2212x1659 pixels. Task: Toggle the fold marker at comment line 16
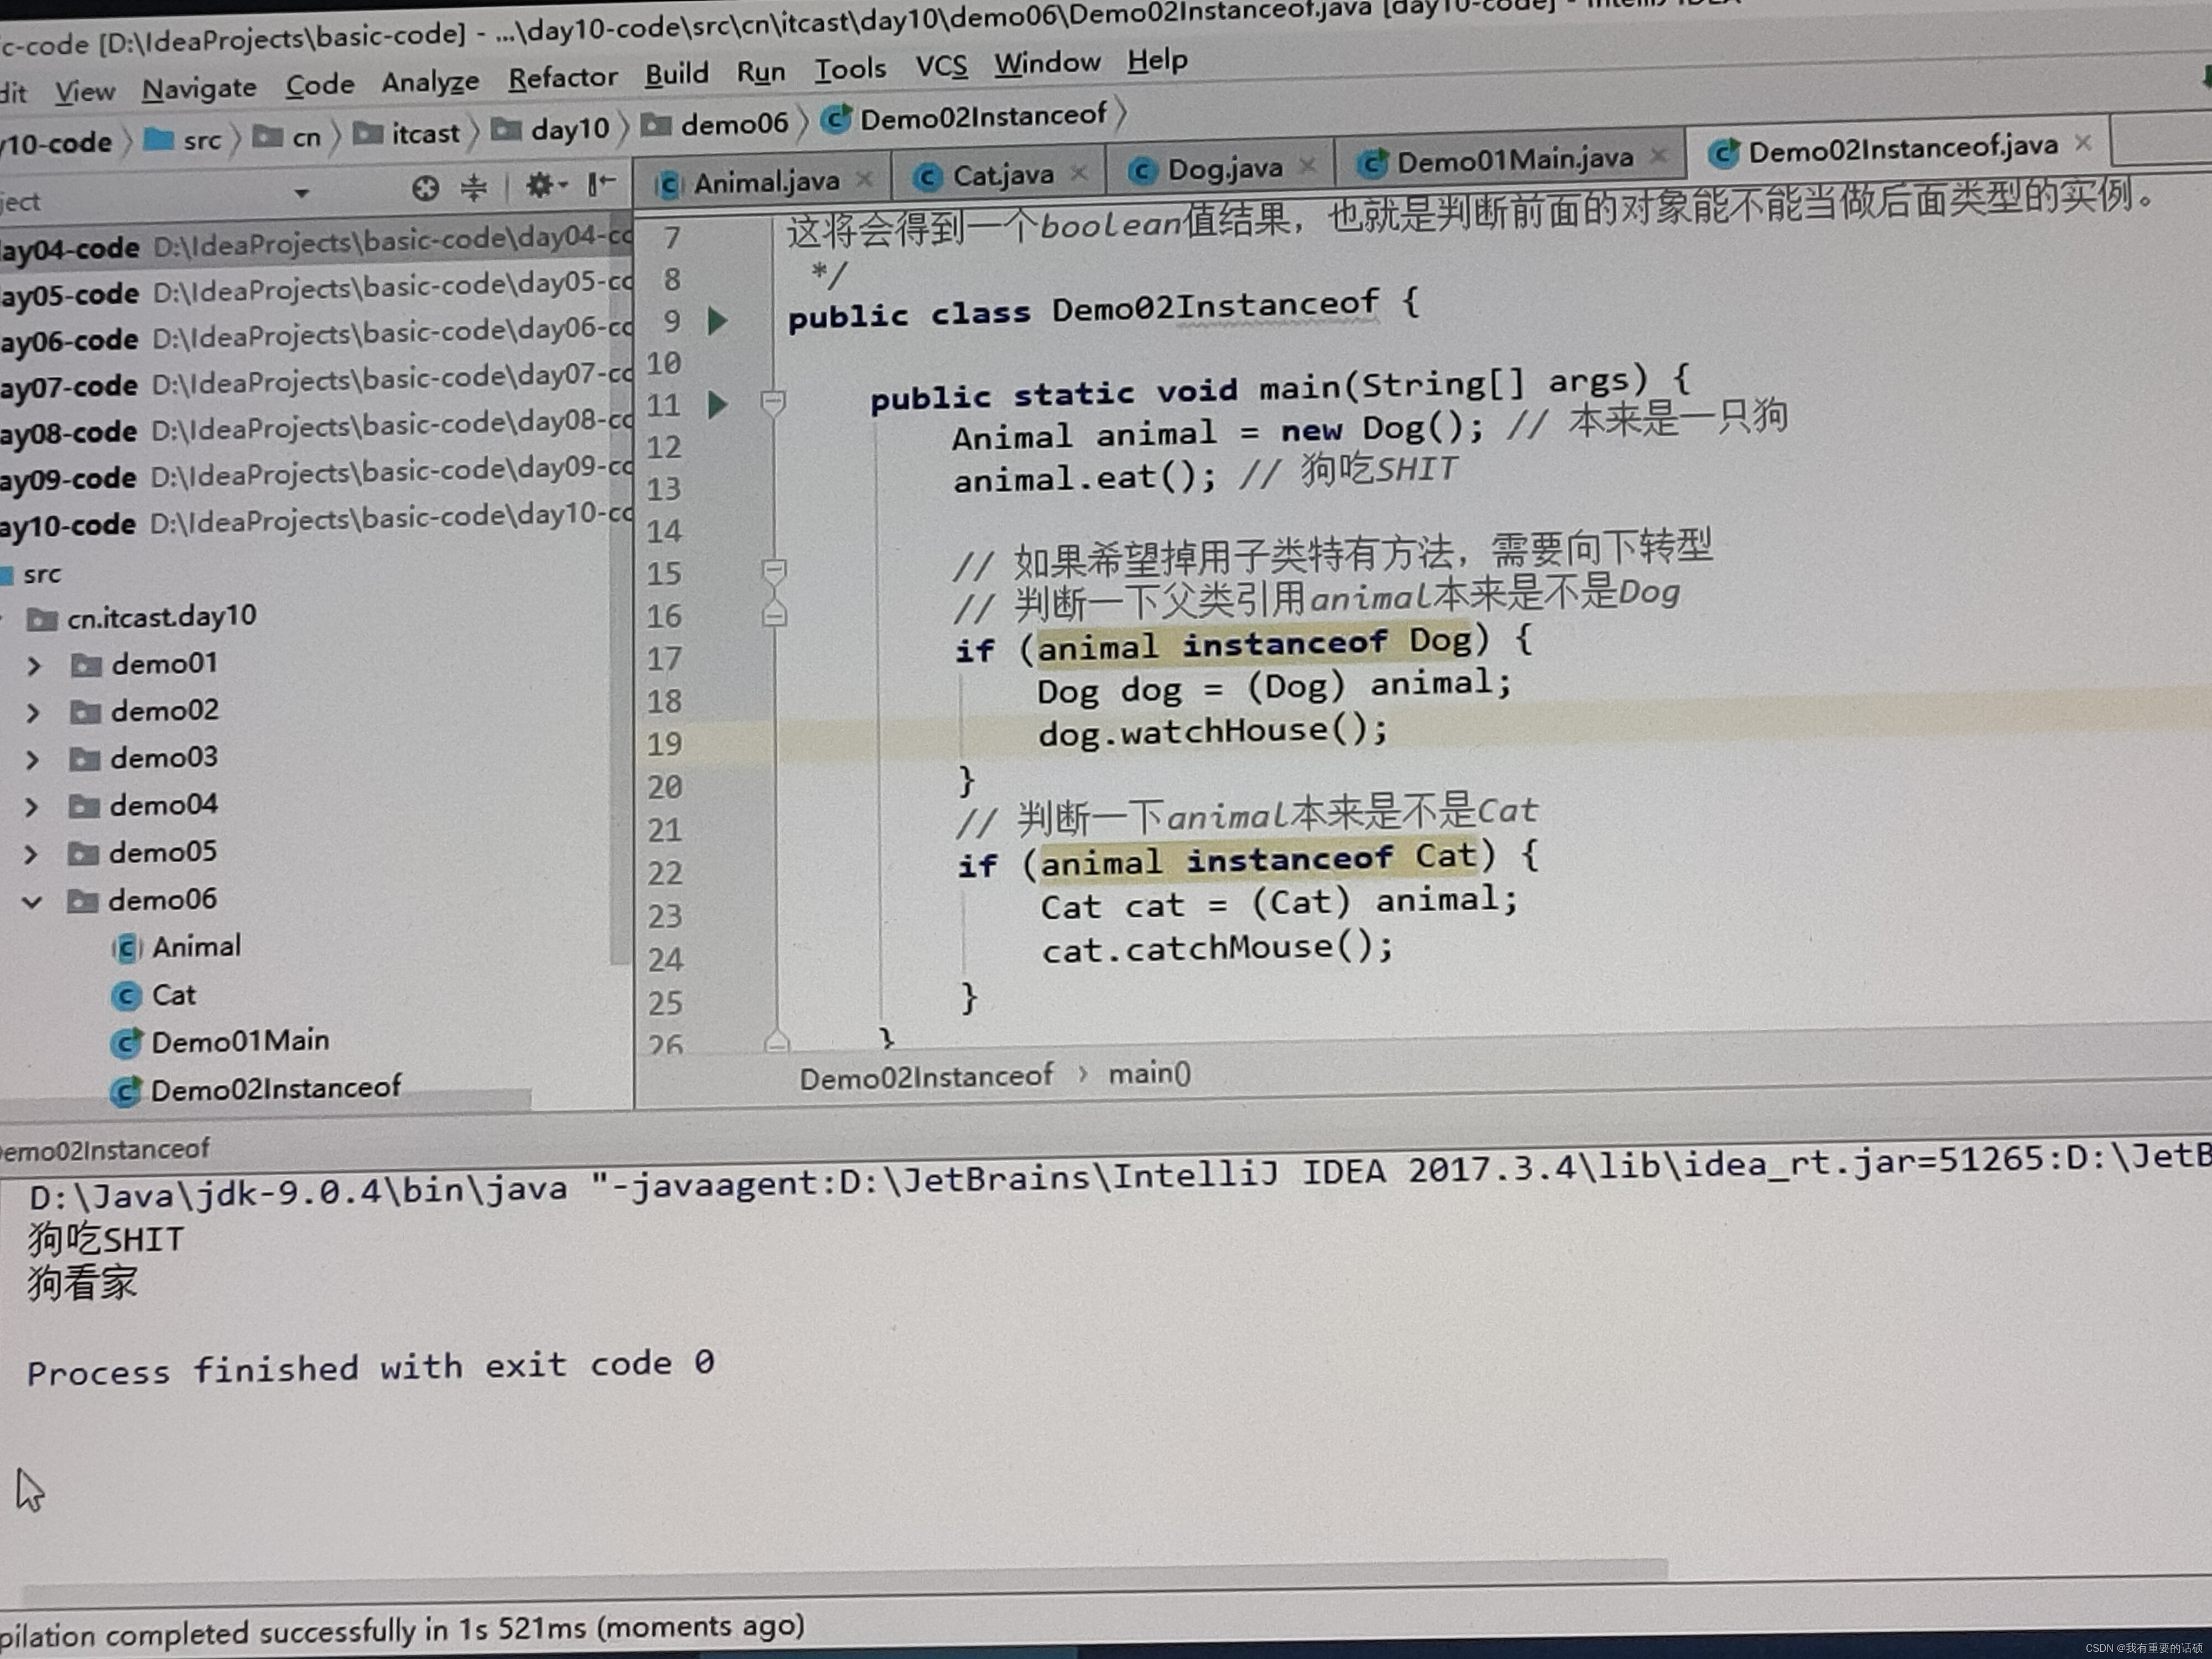[x=774, y=614]
